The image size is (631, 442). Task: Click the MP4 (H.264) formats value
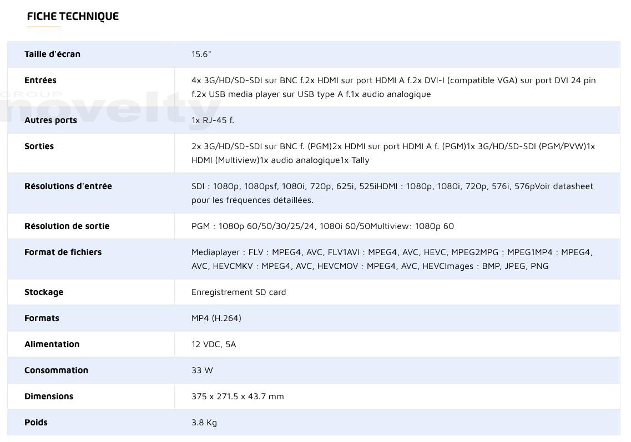point(216,318)
